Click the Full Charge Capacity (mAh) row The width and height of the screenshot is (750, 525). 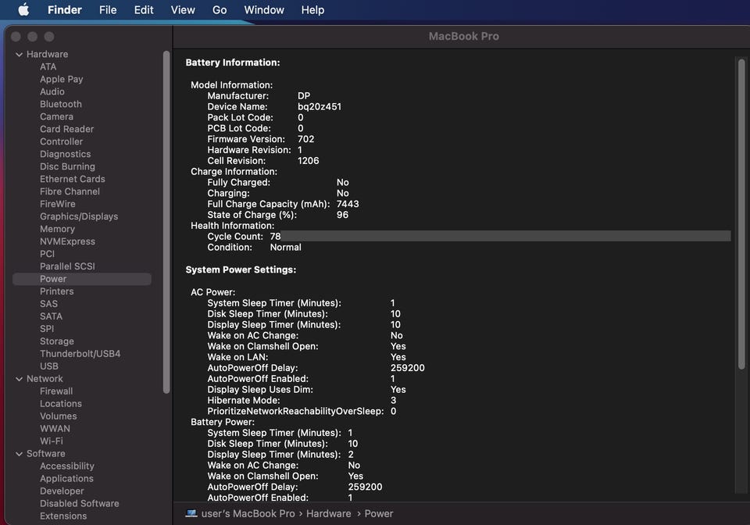(x=283, y=204)
